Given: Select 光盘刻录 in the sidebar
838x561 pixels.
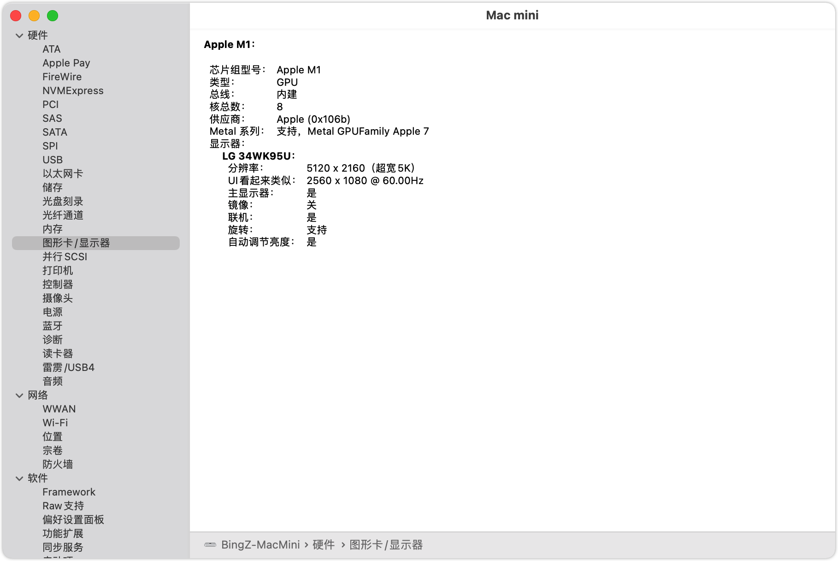Looking at the screenshot, I should tap(63, 202).
